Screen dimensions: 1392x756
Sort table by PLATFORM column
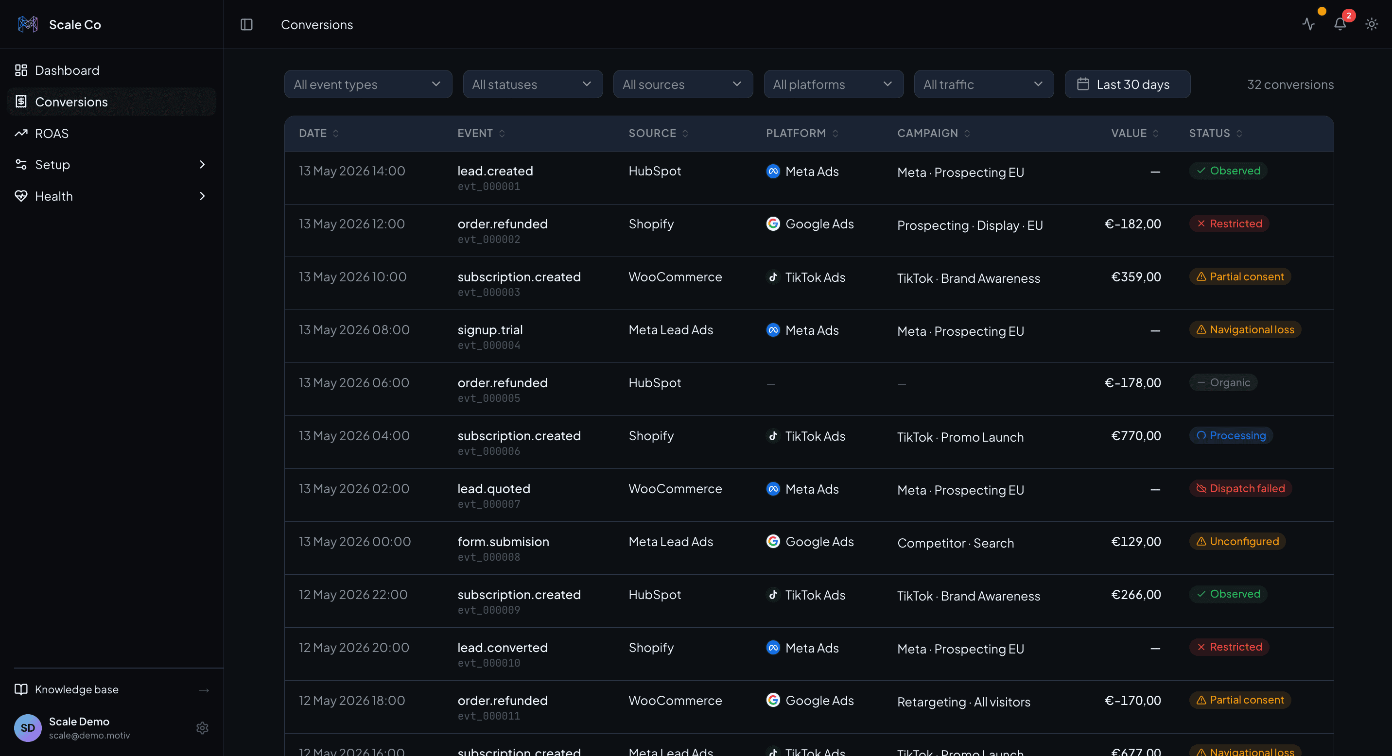click(x=802, y=134)
